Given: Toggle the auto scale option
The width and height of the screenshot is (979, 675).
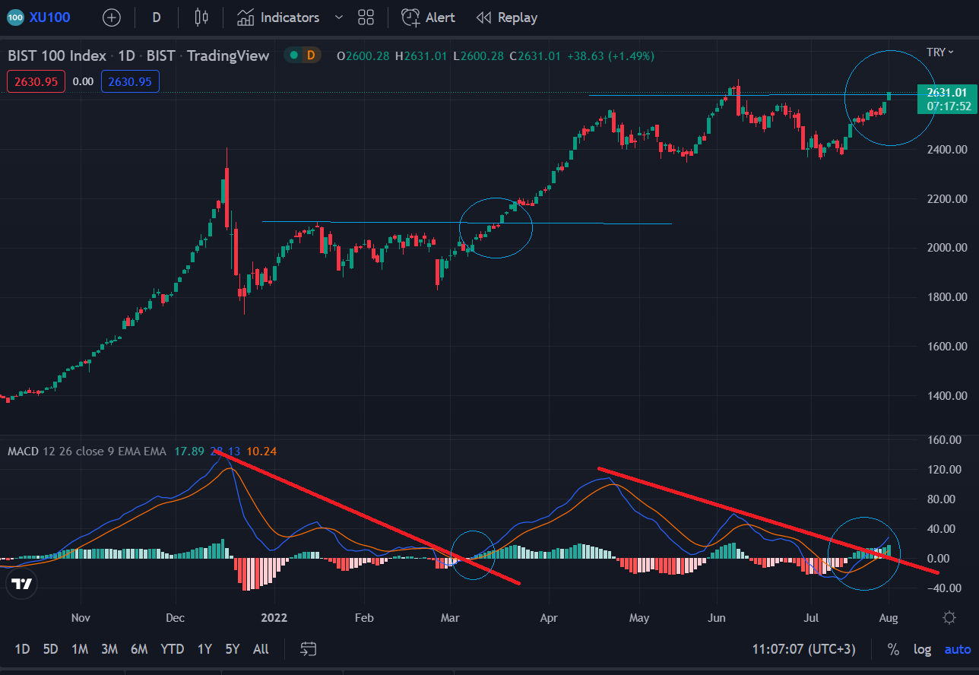Looking at the screenshot, I should 958,649.
